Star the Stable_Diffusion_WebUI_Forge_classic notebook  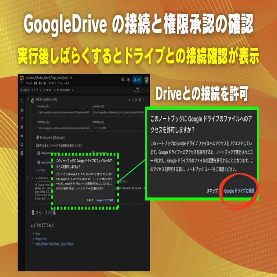point(71,78)
